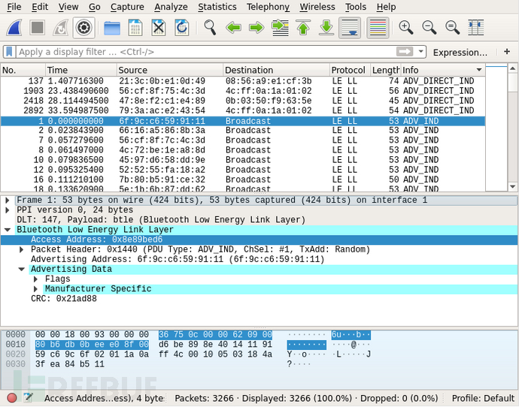Click the display filter bookmark icon
This screenshot has height=407, width=519.
coord(9,52)
